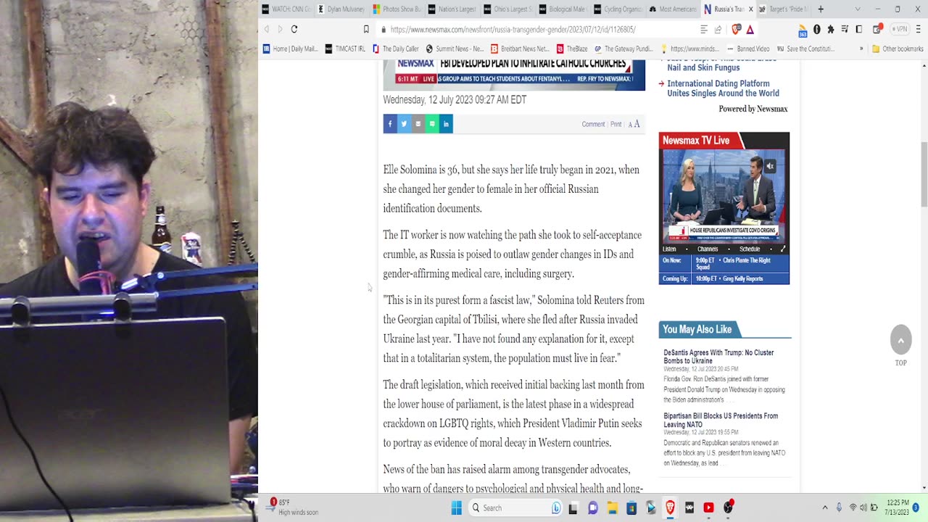Share the article on LinkedIn
This screenshot has width=928, height=522.
[446, 124]
